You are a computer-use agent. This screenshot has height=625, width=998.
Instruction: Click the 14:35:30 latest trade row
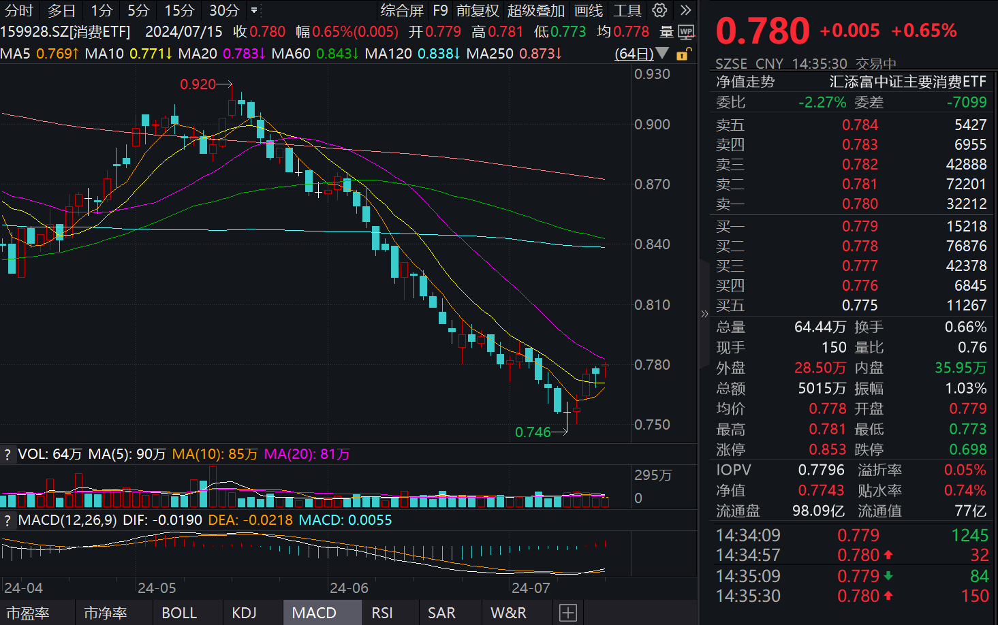852,596
